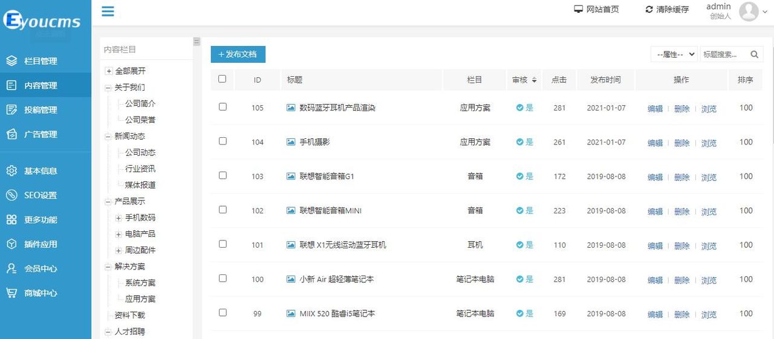Check the box for ID 103 row
The image size is (774, 339).
tap(223, 175)
